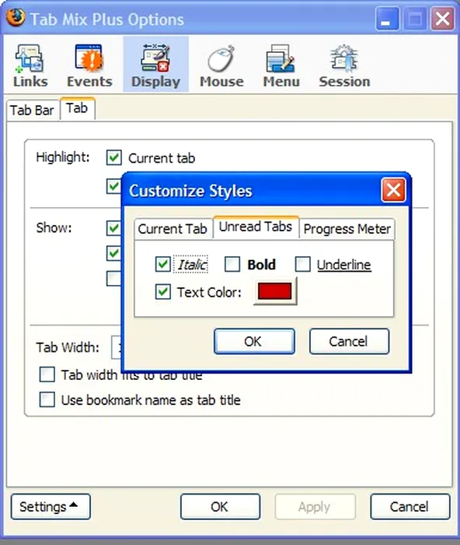Open the Tab Bar tab
Image resolution: width=460 pixels, height=545 pixels.
[x=33, y=111]
